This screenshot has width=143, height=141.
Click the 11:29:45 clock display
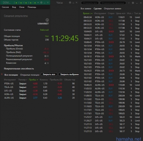click(65, 38)
